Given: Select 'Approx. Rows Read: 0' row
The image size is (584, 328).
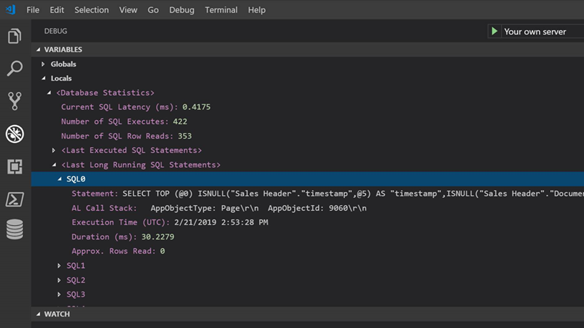Looking at the screenshot, I should pos(308,251).
